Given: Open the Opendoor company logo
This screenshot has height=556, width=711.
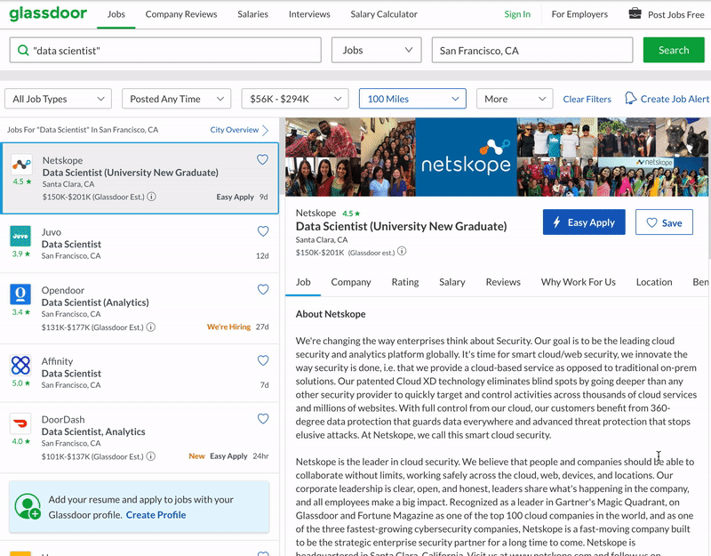Looking at the screenshot, I should click(20, 294).
